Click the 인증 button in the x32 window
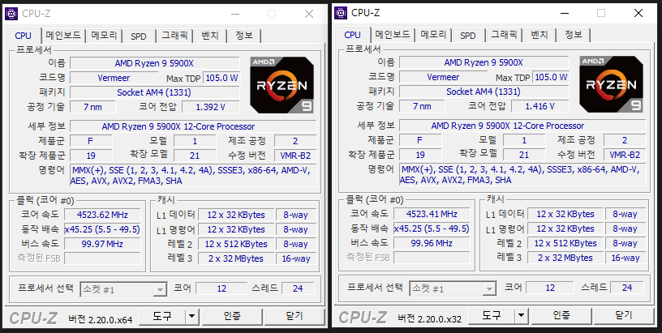Image resolution: width=662 pixels, height=333 pixels. (561, 316)
